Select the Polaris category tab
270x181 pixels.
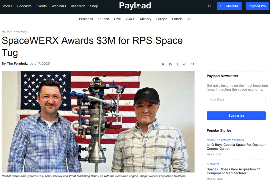coord(177,19)
